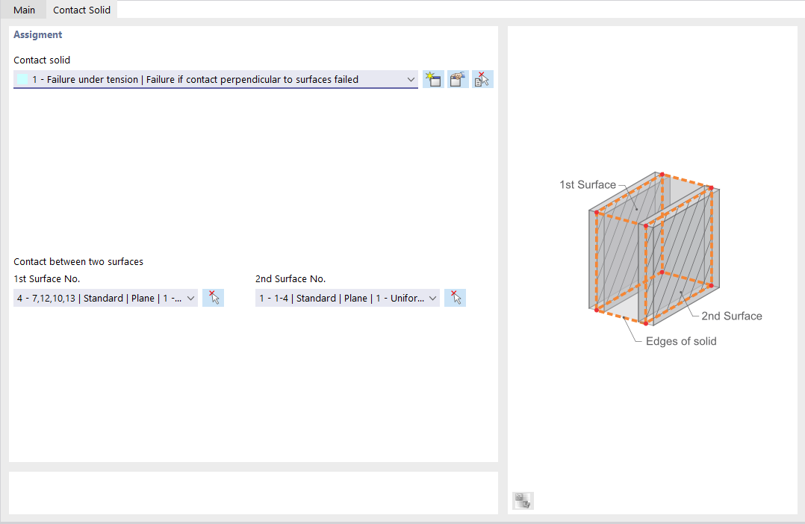
Task: Click the cyan color swatch in contact solid field
Action: coord(22,80)
